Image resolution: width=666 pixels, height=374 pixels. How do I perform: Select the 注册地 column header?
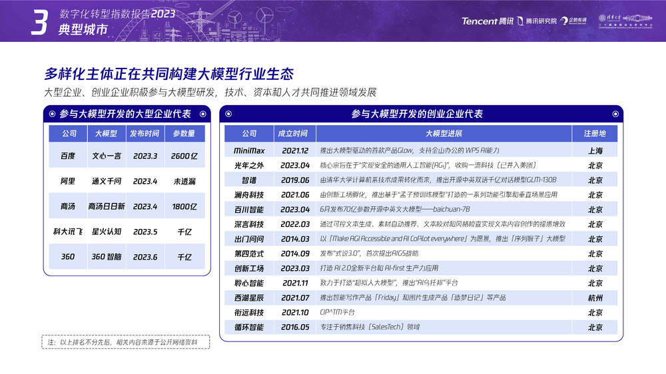point(595,133)
